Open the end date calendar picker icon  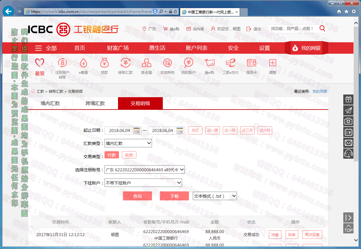[180, 130]
